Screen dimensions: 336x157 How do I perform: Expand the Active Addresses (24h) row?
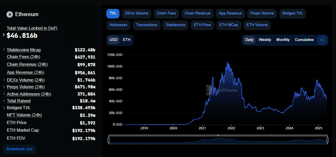pos(4,94)
